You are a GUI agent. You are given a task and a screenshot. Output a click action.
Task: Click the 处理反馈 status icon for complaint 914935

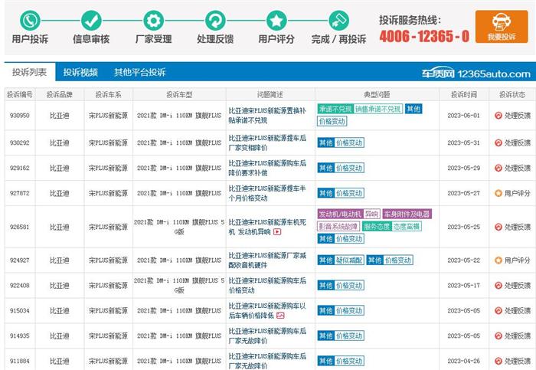[x=498, y=336]
